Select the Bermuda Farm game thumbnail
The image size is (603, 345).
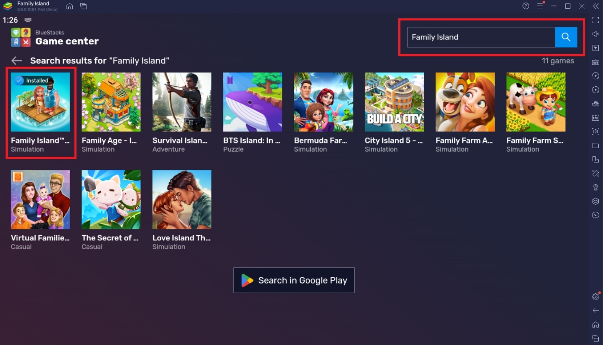pos(323,102)
